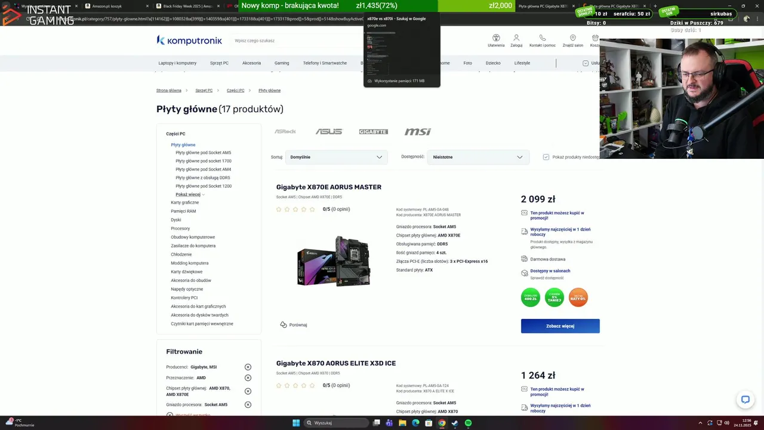Viewport: 764px width, 430px height.
Task: Select Płyty główne z obsługą DDR5
Action: pos(203,178)
